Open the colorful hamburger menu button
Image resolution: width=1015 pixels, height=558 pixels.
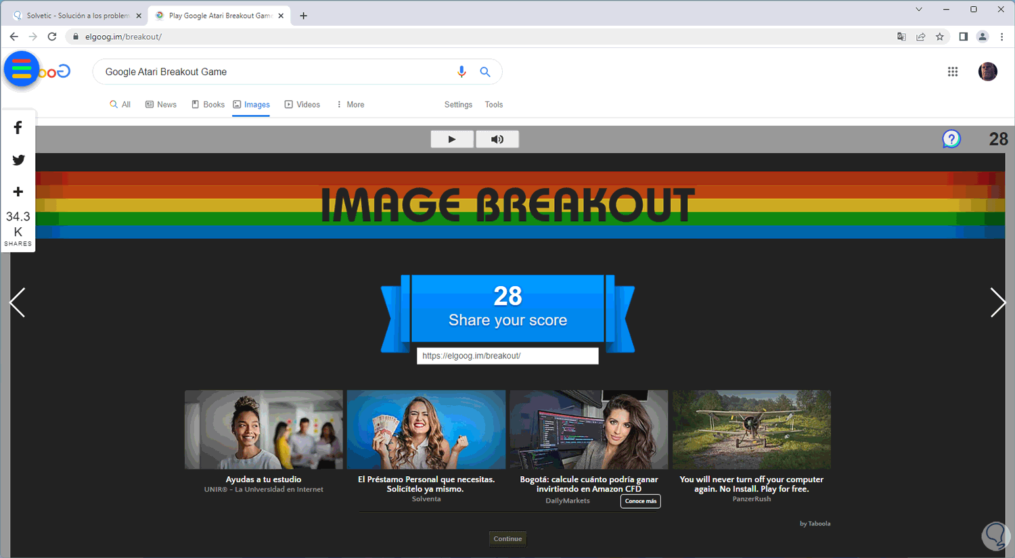pos(22,69)
